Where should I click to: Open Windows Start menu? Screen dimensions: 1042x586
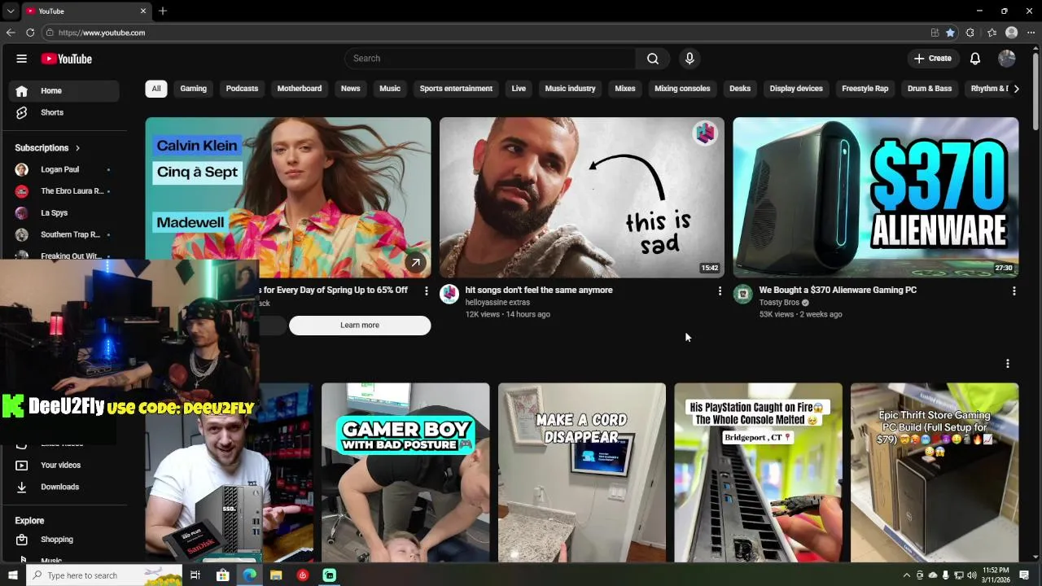coord(12,575)
